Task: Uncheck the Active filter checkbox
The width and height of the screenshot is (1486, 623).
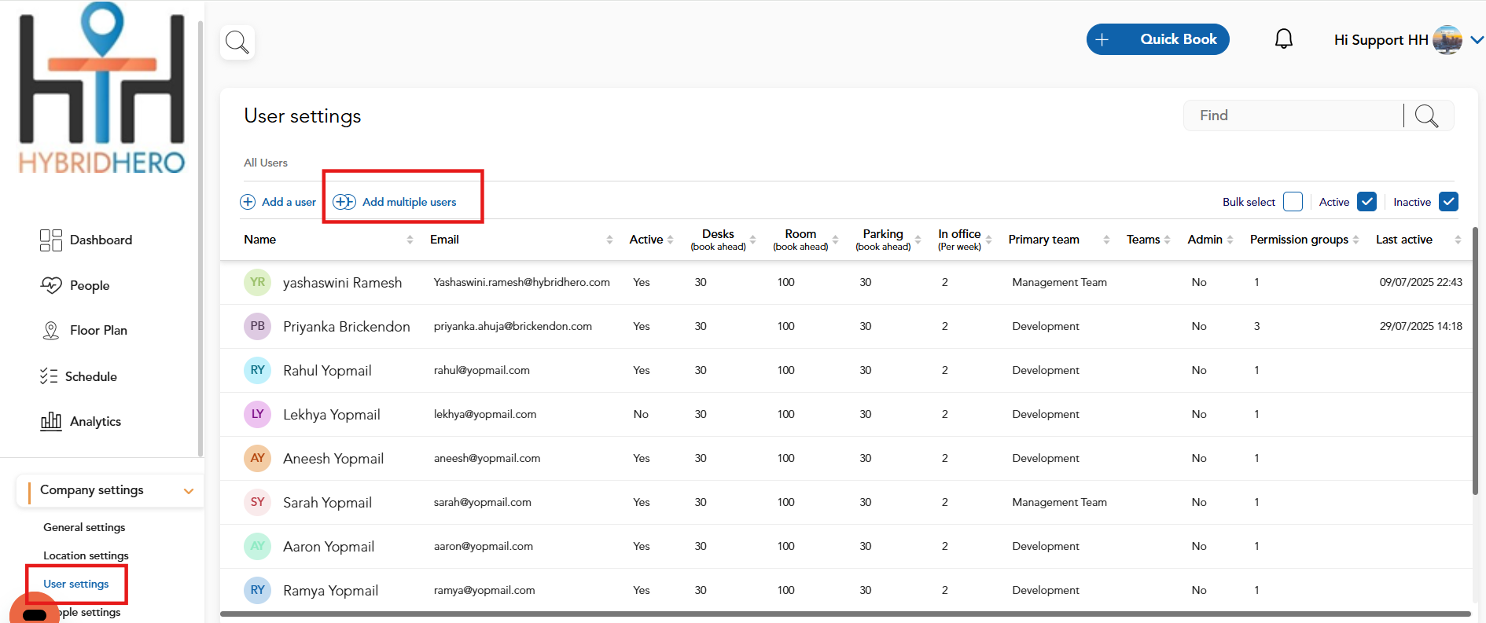Action: click(x=1366, y=202)
